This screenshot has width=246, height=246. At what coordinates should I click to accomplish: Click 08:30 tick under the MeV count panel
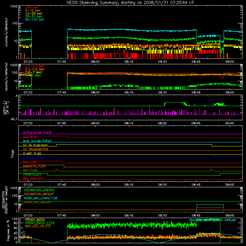click(x=162, y=93)
